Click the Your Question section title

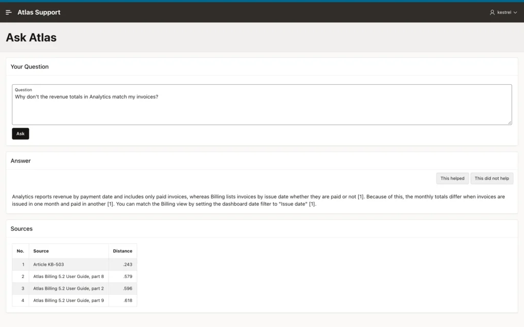(29, 67)
